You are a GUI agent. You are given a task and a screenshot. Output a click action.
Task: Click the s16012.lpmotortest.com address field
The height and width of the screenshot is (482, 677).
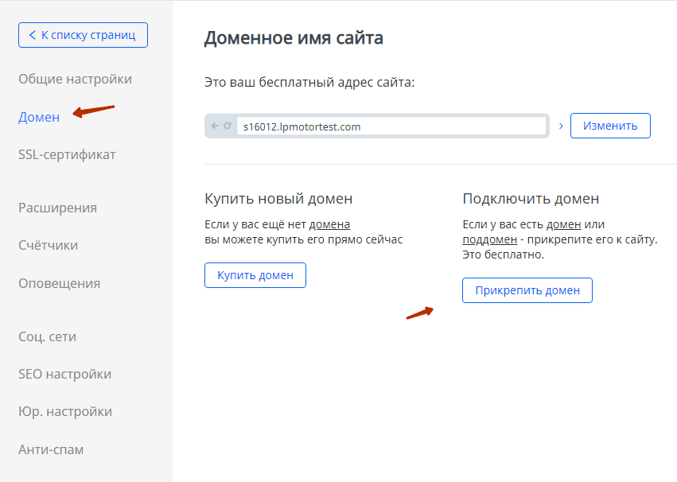click(391, 126)
